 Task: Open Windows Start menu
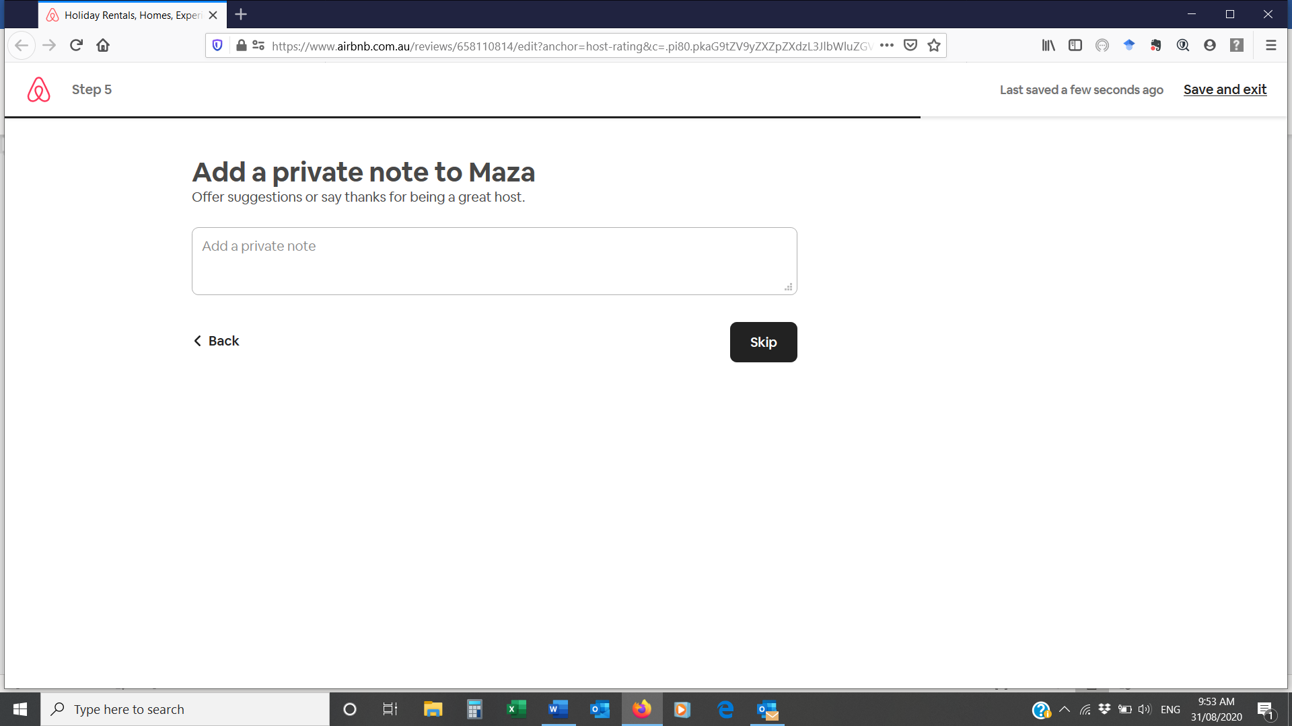(20, 709)
